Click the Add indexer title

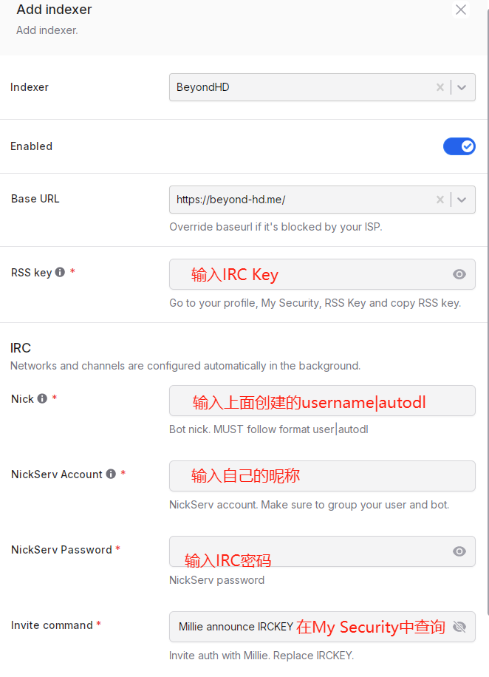tap(54, 10)
